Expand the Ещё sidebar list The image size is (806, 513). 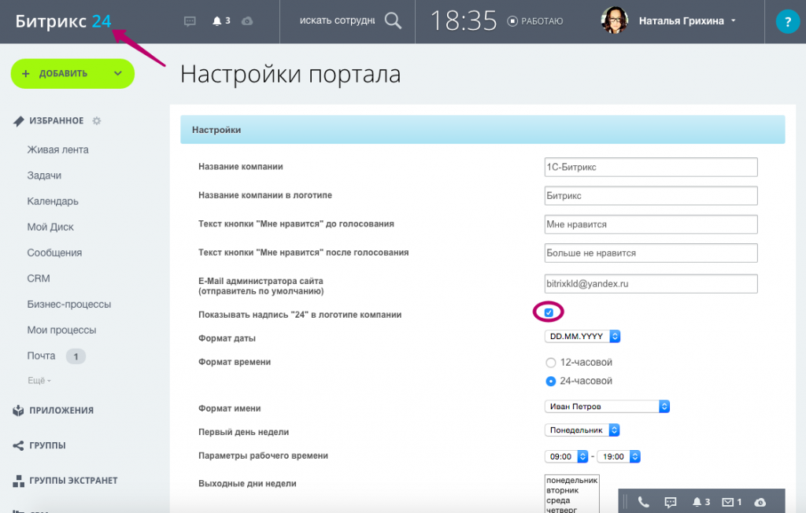click(39, 380)
